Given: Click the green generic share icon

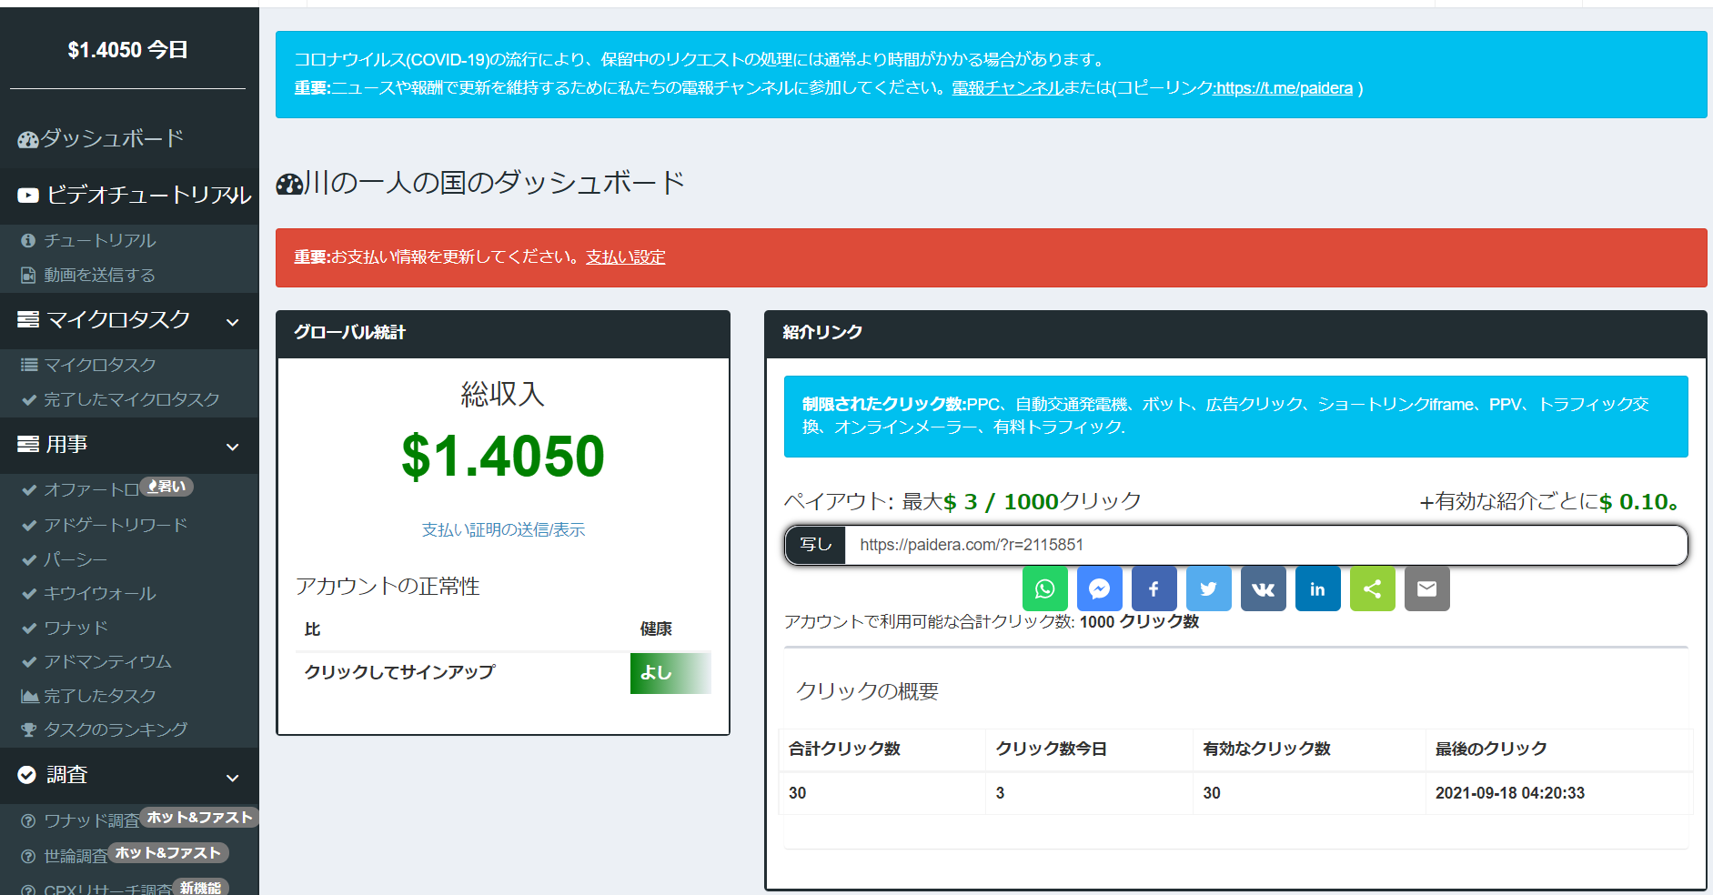Looking at the screenshot, I should [1372, 589].
